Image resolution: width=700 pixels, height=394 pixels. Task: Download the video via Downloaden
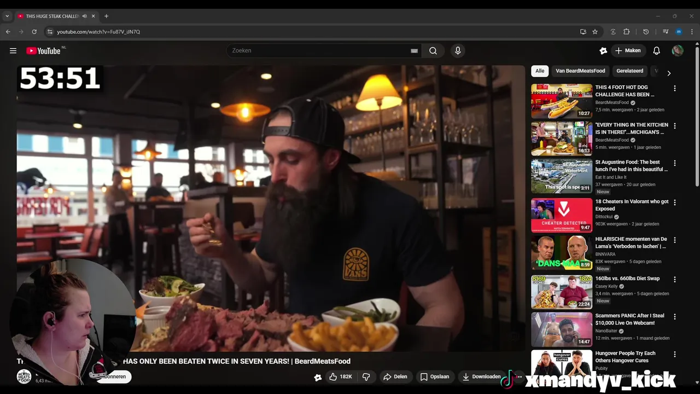(481, 376)
